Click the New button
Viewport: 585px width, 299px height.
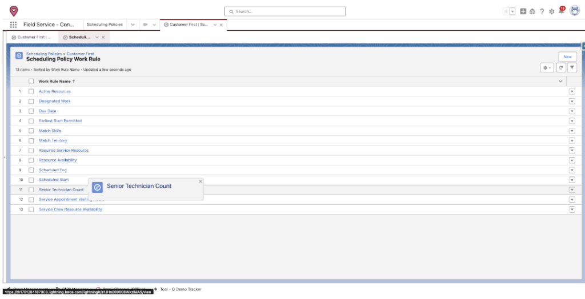click(x=567, y=56)
